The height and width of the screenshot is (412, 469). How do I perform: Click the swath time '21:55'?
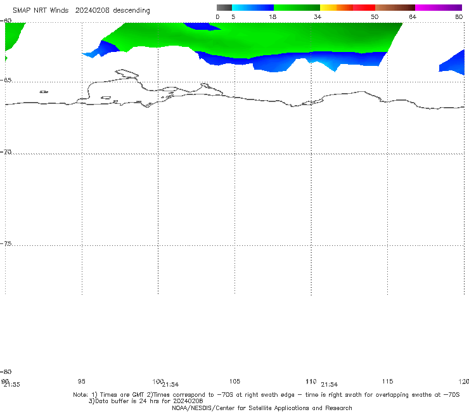coord(11,385)
